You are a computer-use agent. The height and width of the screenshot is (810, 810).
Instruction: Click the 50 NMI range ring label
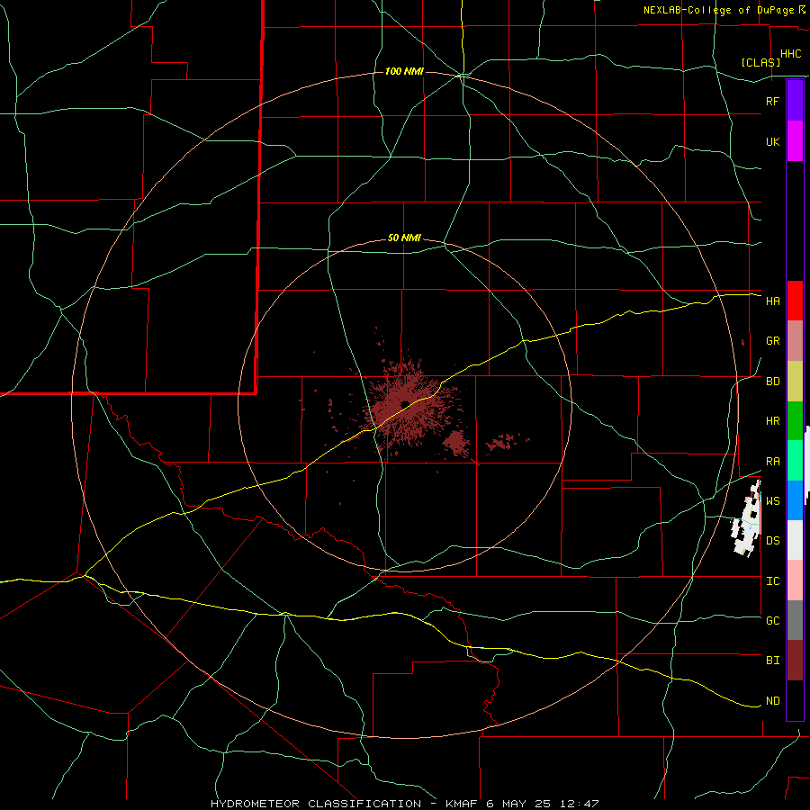[404, 238]
